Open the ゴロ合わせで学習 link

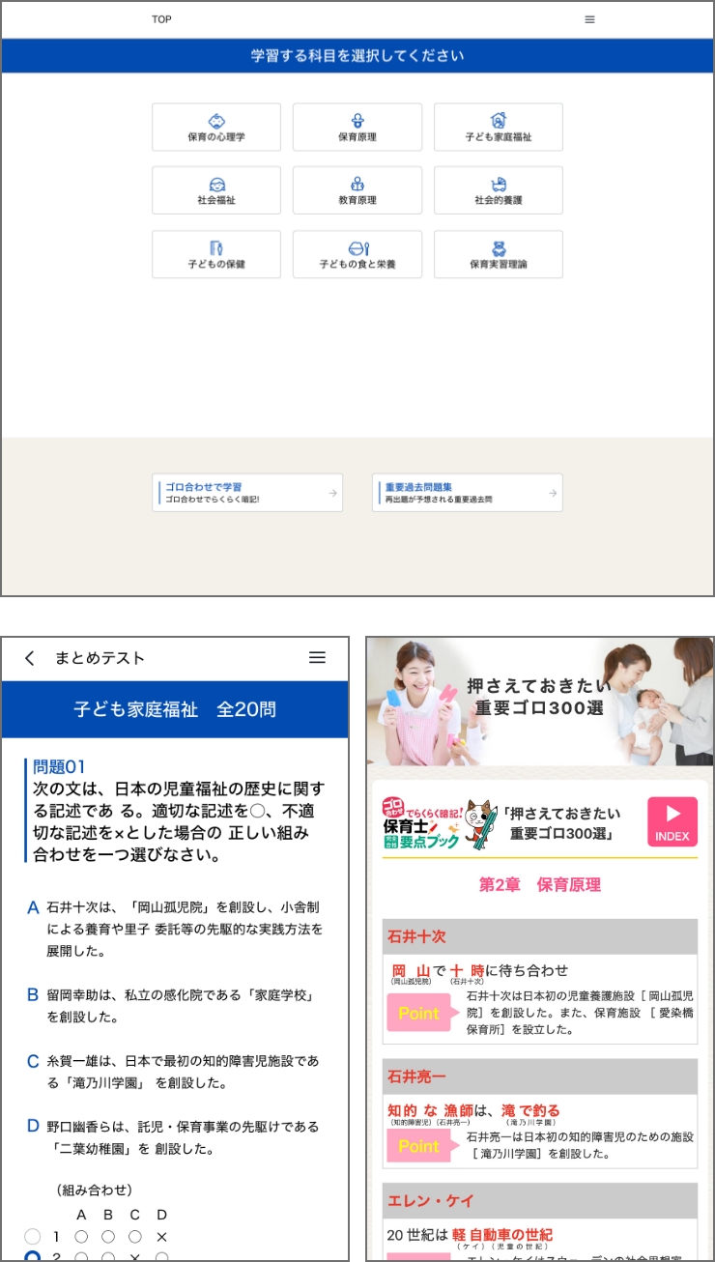247,493
